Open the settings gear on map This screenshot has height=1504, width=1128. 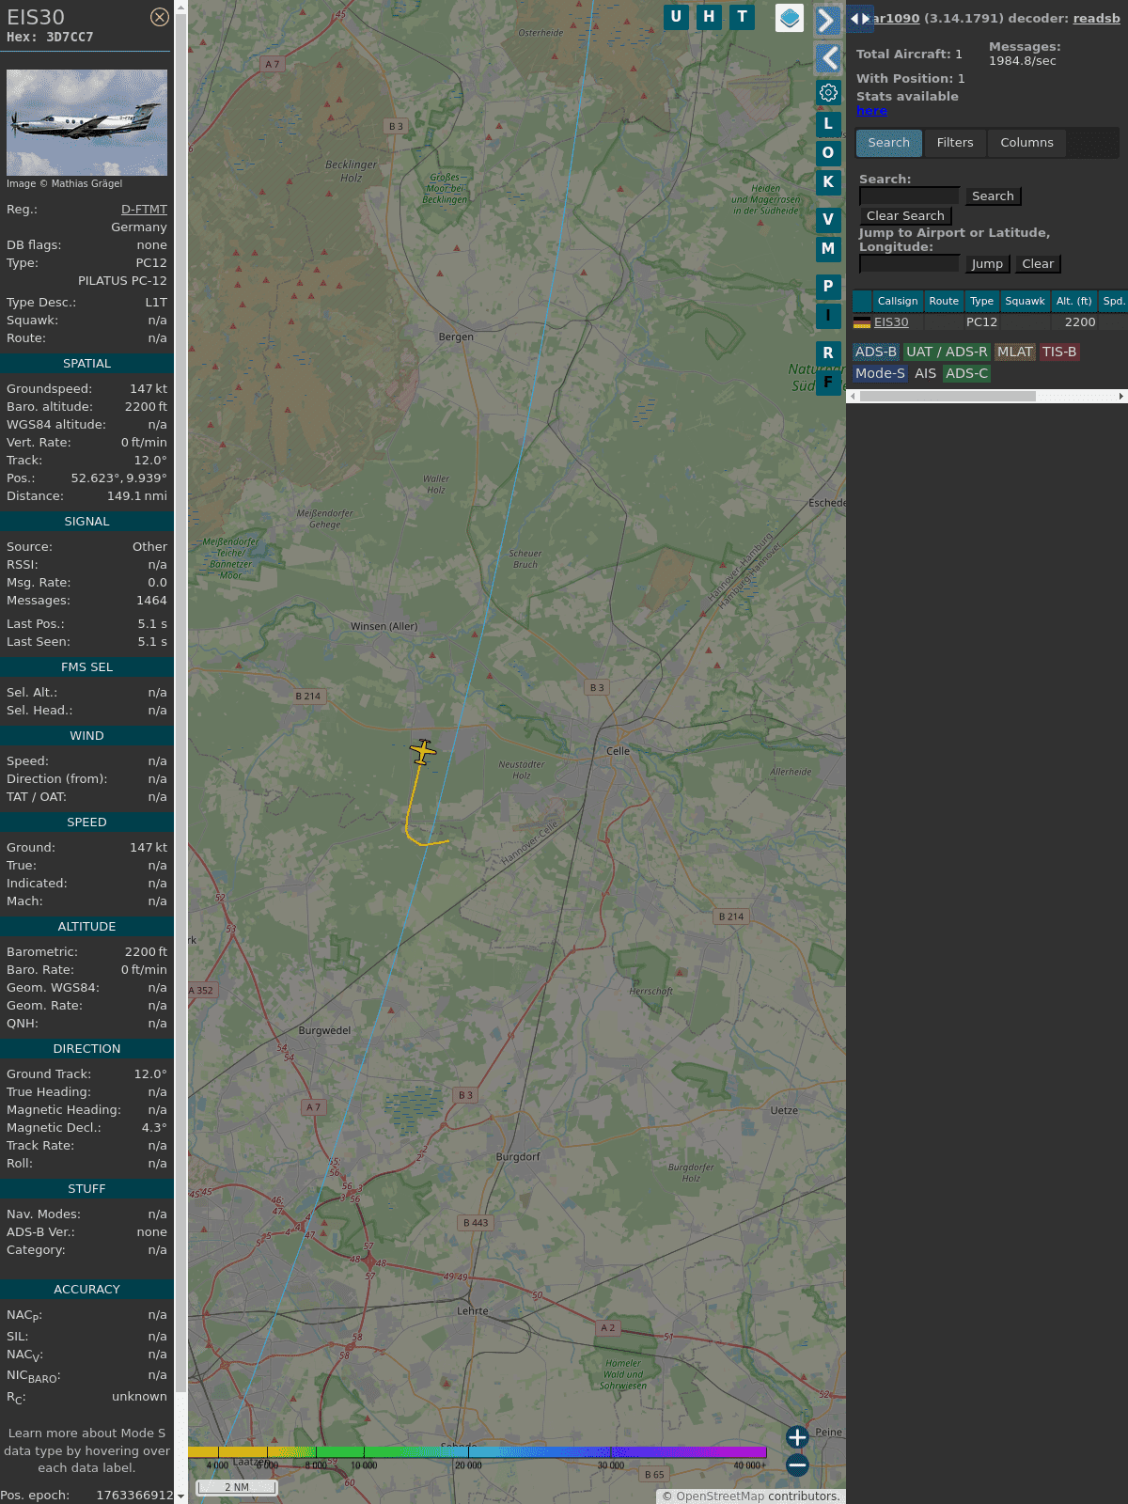pyautogui.click(x=828, y=92)
